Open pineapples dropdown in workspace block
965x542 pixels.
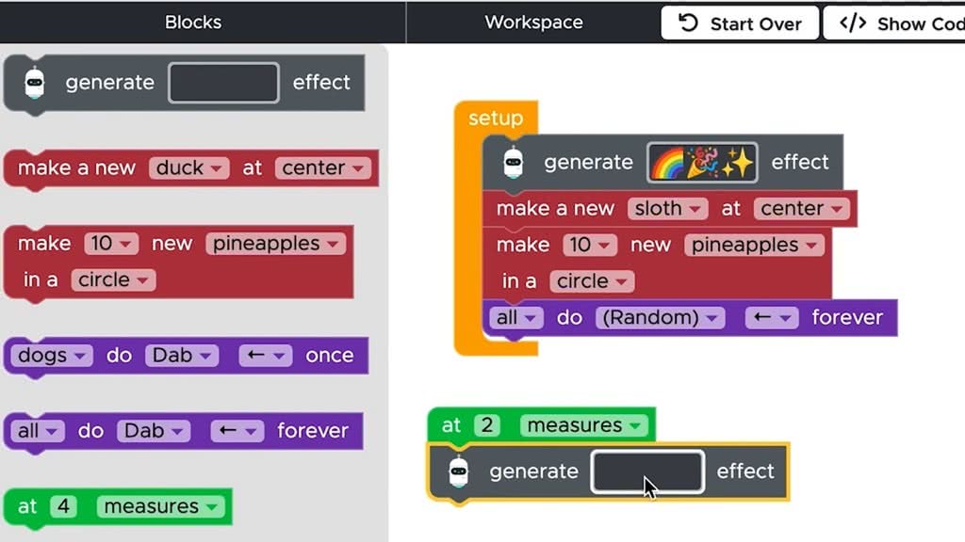754,246
